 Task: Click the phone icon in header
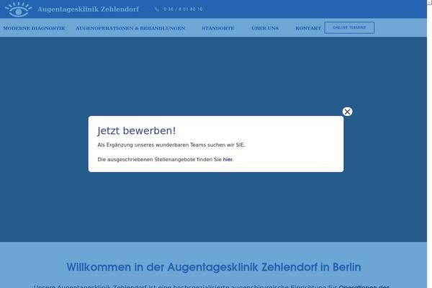[x=157, y=9]
